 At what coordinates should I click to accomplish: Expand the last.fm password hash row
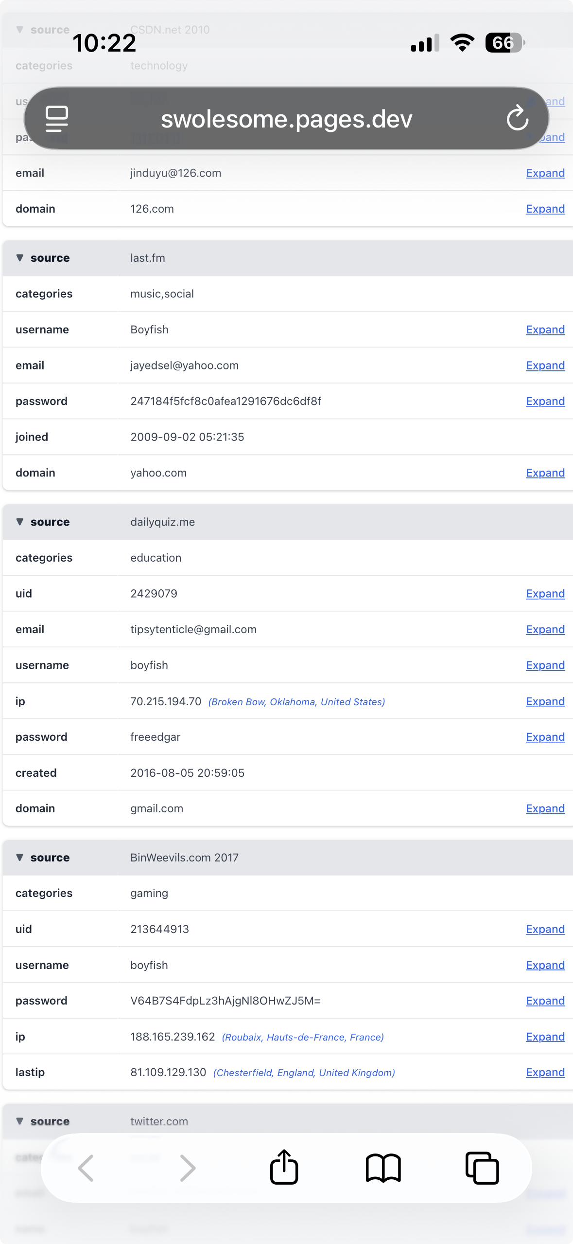click(545, 402)
